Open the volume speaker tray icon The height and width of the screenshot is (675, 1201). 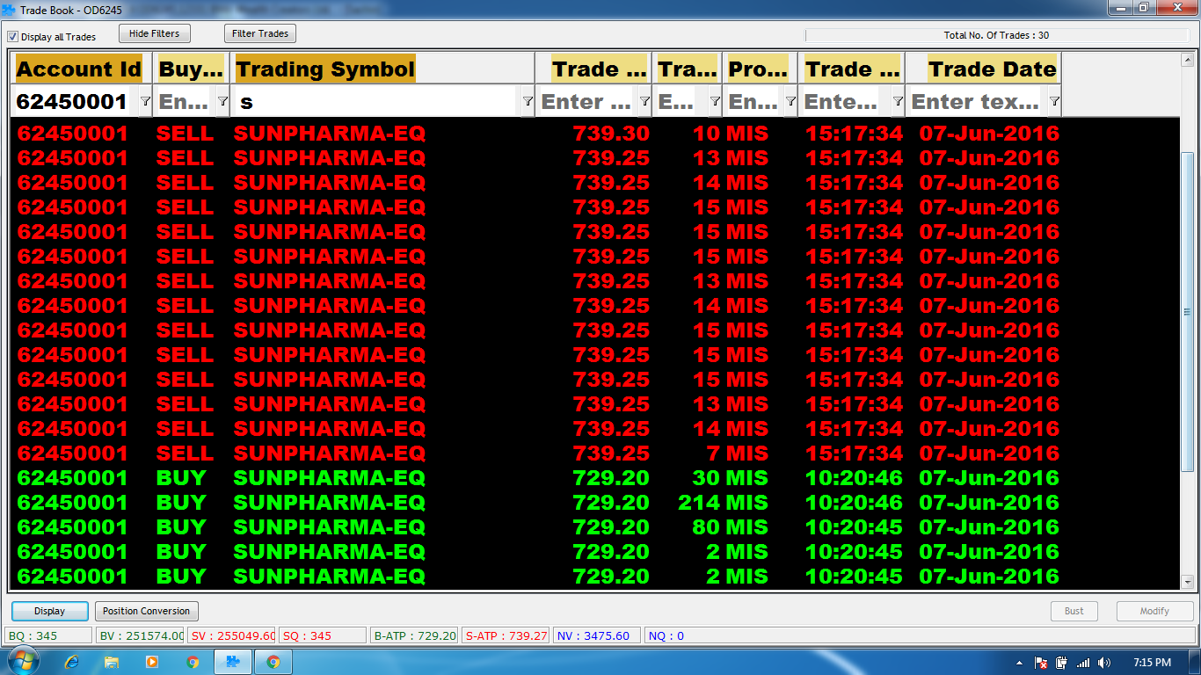coord(1104,663)
